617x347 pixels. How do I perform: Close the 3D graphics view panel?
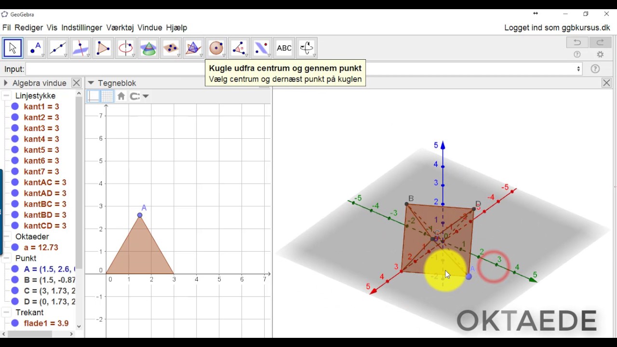tap(607, 83)
